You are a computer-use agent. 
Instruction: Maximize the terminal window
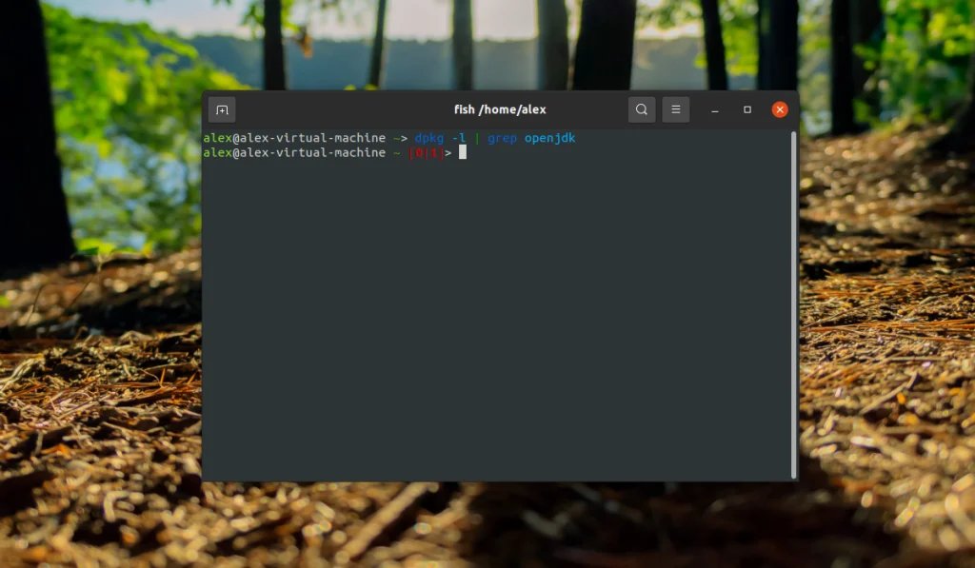pyautogui.click(x=746, y=109)
